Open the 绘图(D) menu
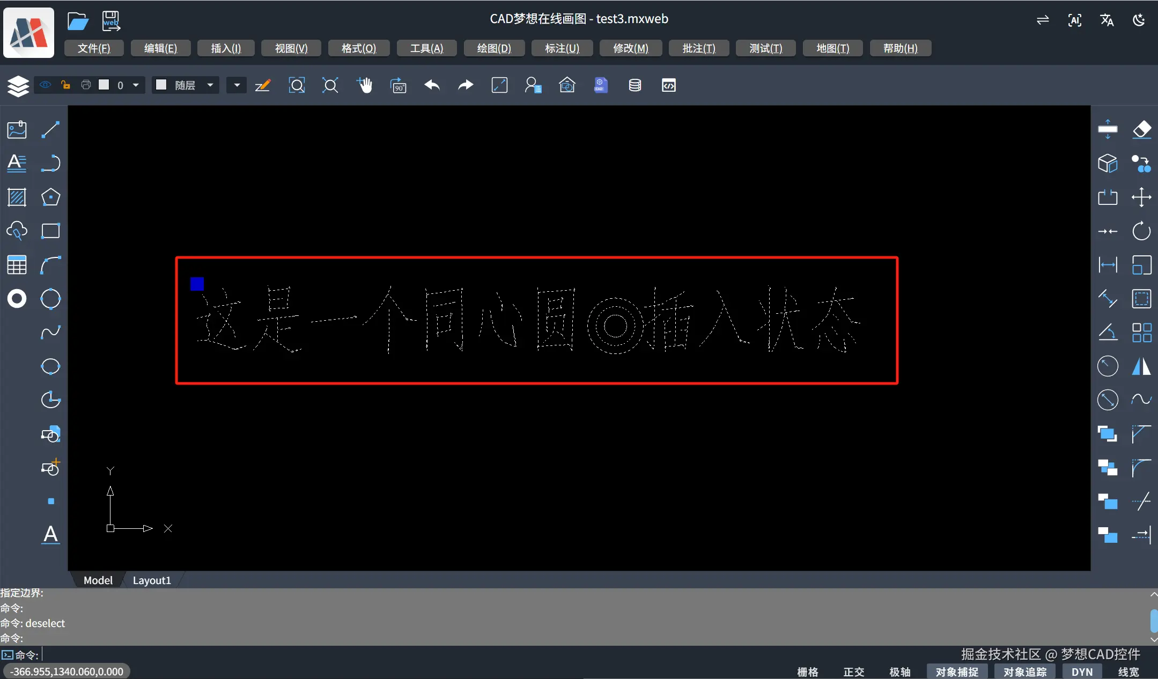This screenshot has width=1158, height=679. point(493,48)
